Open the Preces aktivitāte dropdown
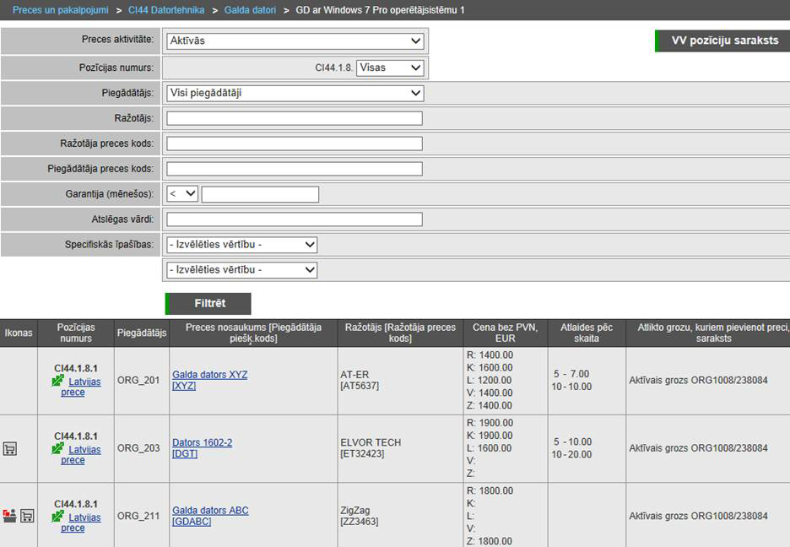Viewport: 790px width, 547px height. pyautogui.click(x=295, y=41)
